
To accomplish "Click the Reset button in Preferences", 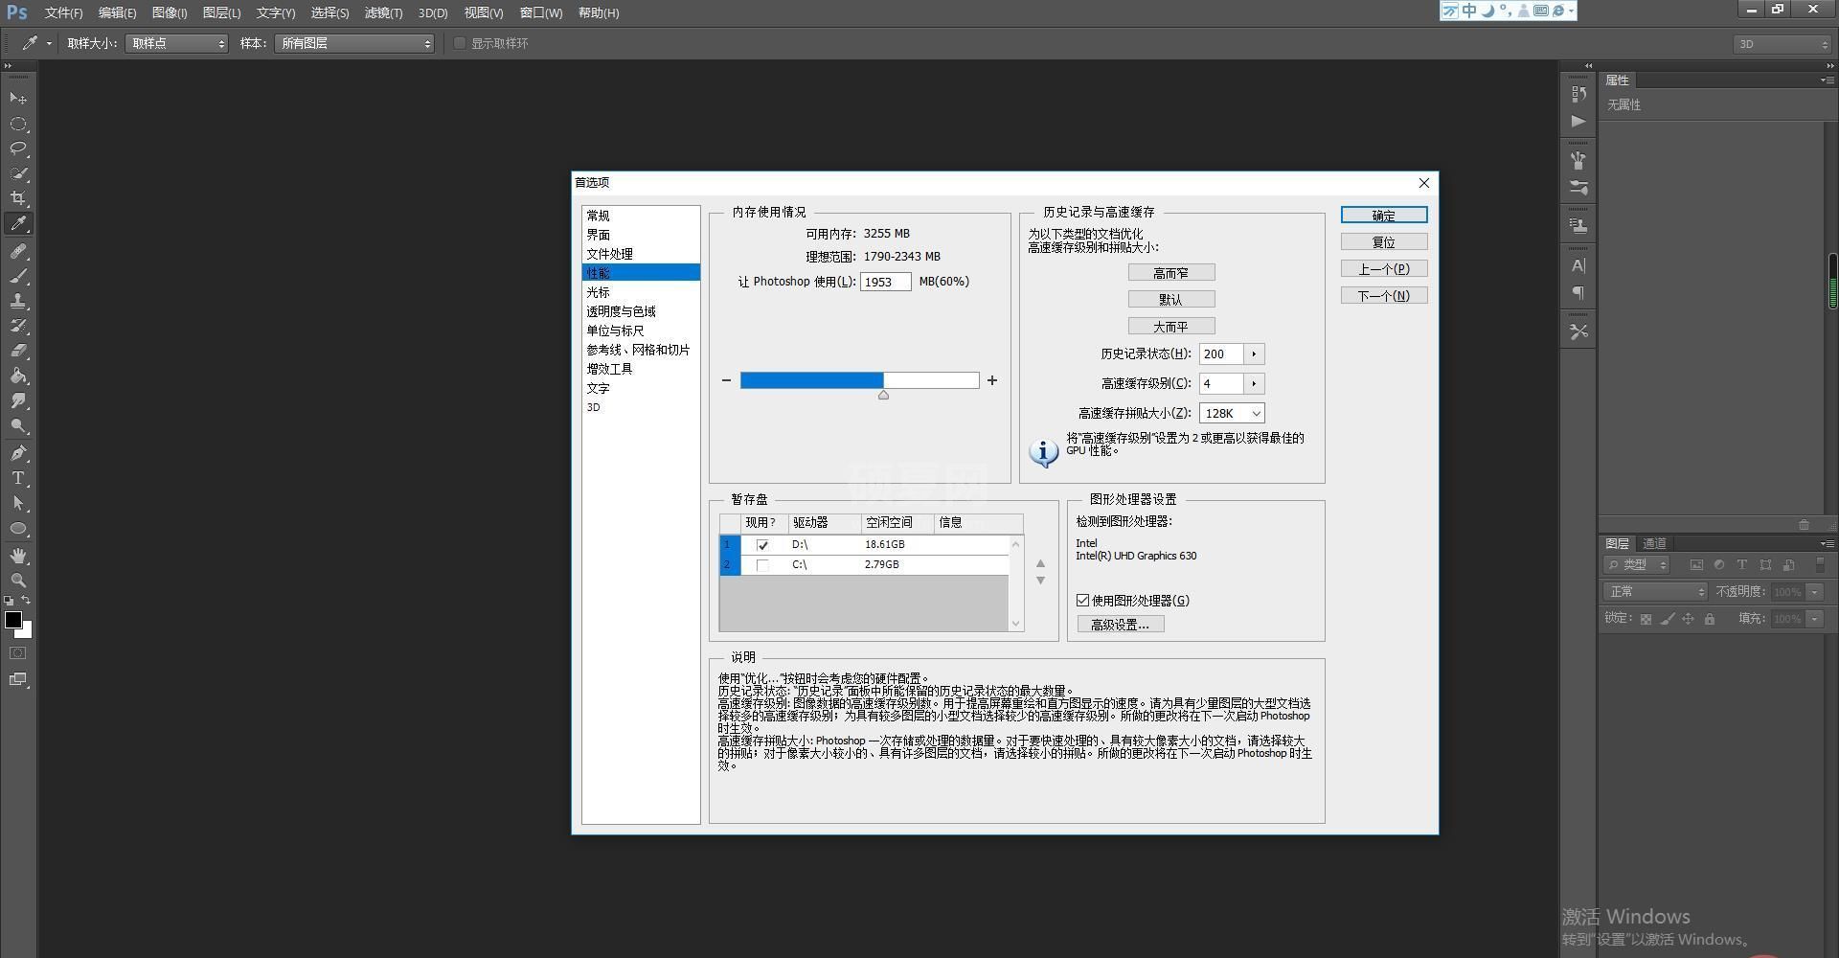I will pyautogui.click(x=1384, y=242).
